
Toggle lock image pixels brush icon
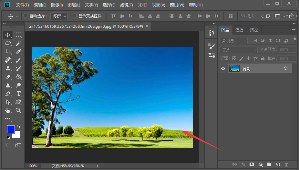coord(242,58)
